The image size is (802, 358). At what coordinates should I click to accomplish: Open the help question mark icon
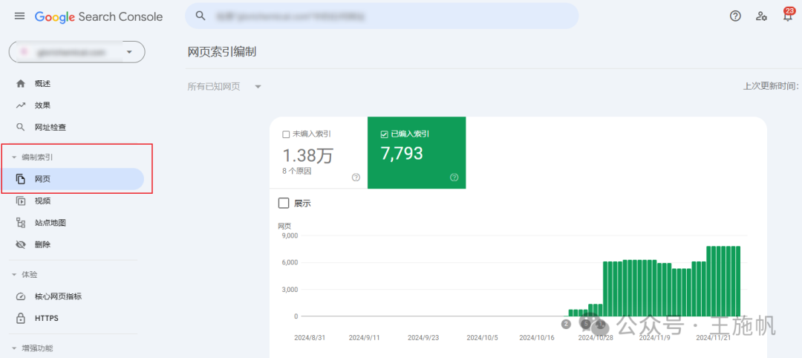pos(735,16)
